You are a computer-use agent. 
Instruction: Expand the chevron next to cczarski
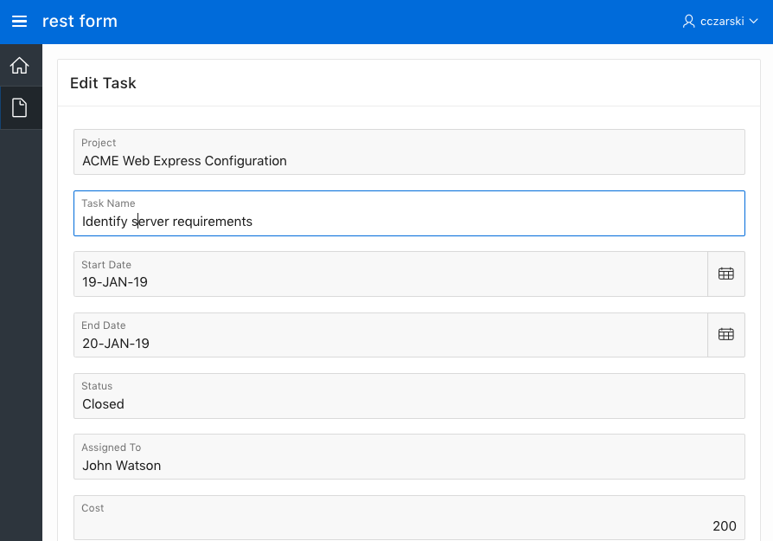754,22
